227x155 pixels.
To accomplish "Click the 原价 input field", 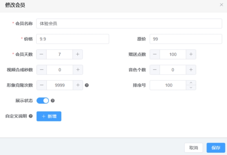I will click(186, 39).
